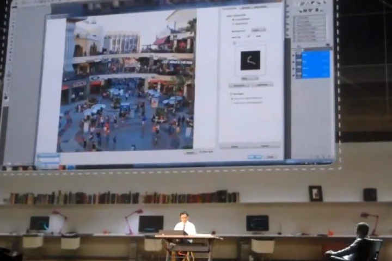Screen dimensions: 392x261
Task: Choose first radio option under that checkbox
Action: point(232,98)
